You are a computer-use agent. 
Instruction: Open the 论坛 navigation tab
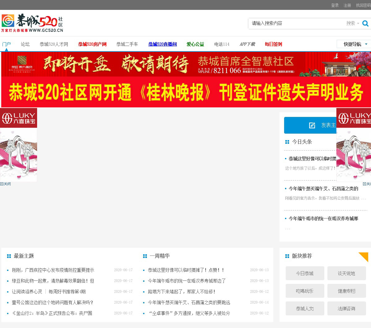point(25,44)
